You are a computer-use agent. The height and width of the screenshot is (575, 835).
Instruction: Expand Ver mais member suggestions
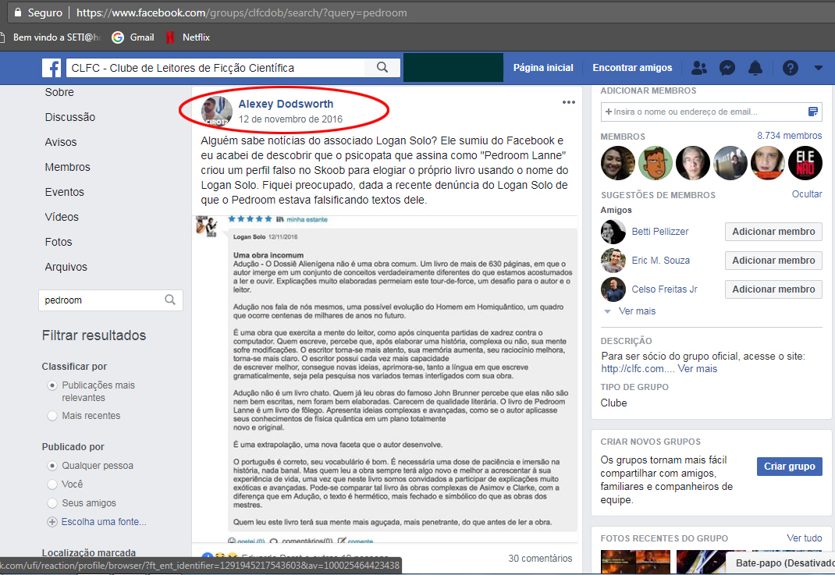click(636, 311)
